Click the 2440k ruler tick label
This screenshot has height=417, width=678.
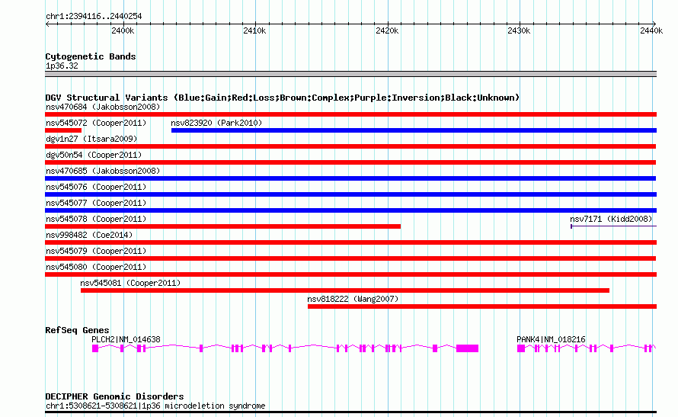(651, 30)
